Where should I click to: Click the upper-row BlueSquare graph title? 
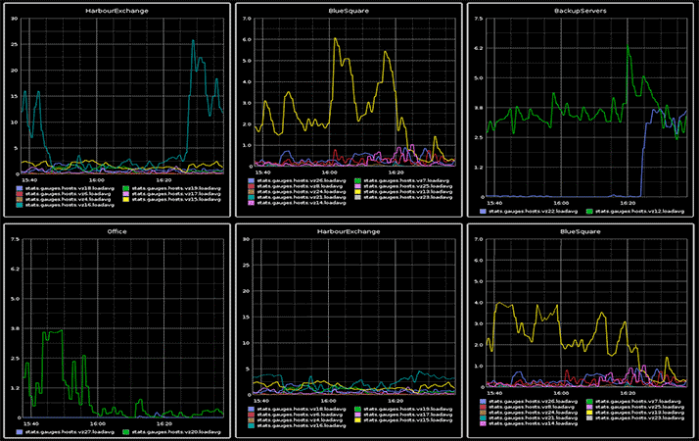349,10
